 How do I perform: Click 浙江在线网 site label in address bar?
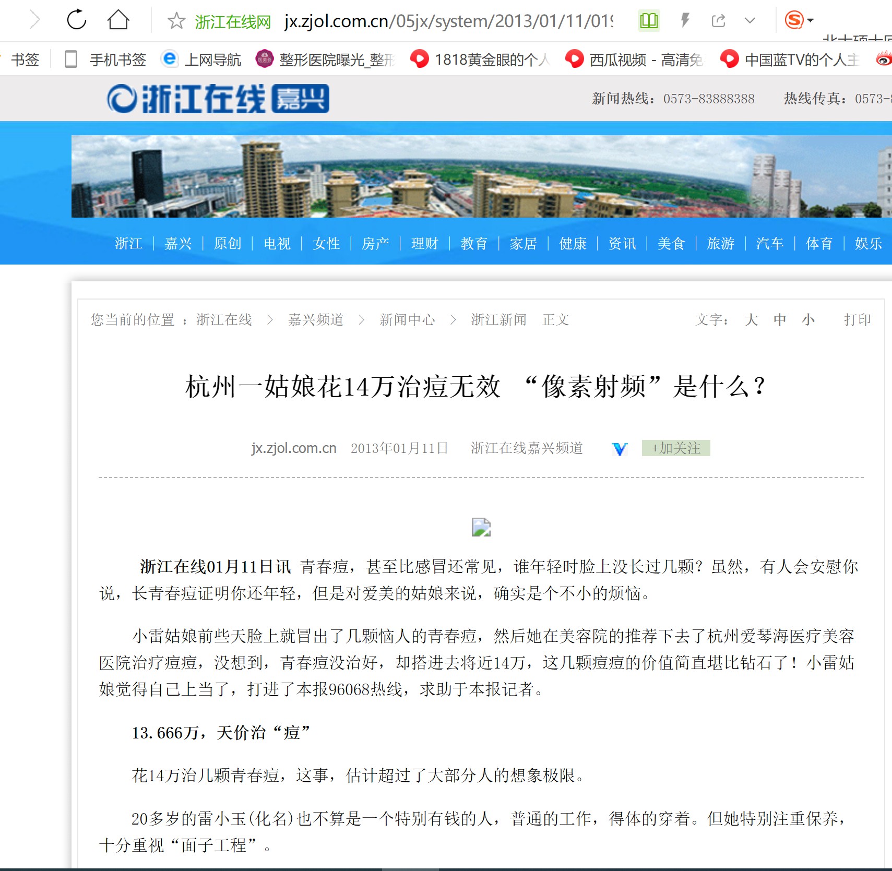pyautogui.click(x=233, y=22)
